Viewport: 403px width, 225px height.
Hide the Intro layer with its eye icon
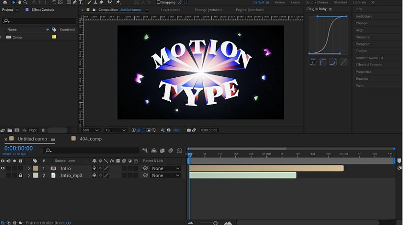2,168
